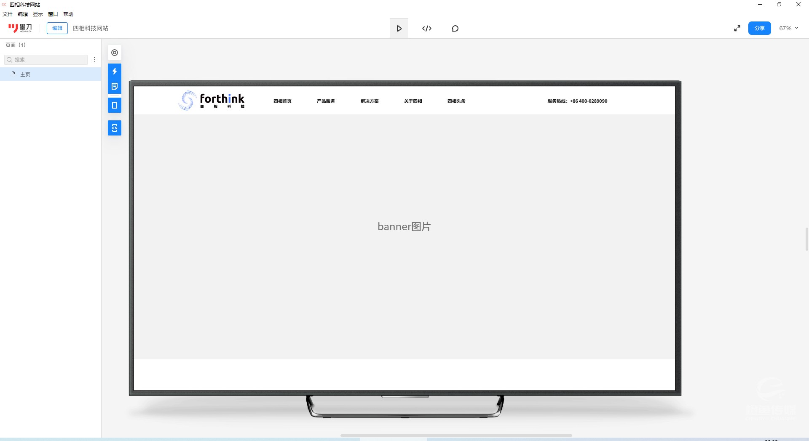The width and height of the screenshot is (809, 441).
Task: Toggle the lightning bolt hotspot icon
Action: [115, 71]
